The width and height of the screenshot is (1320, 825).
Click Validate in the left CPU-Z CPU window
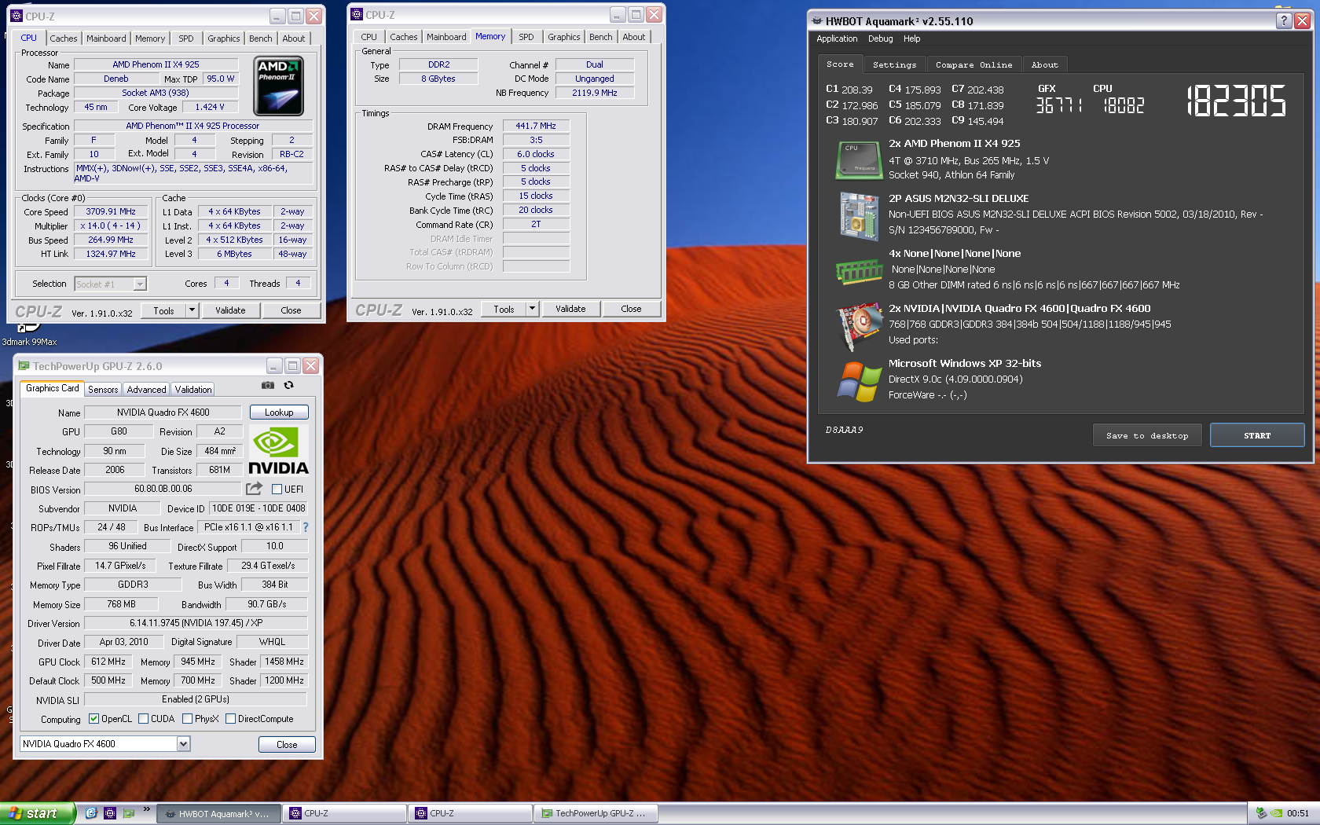[230, 310]
